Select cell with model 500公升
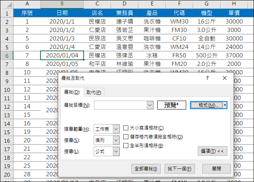This screenshot has width=254, height=182. pos(207,56)
